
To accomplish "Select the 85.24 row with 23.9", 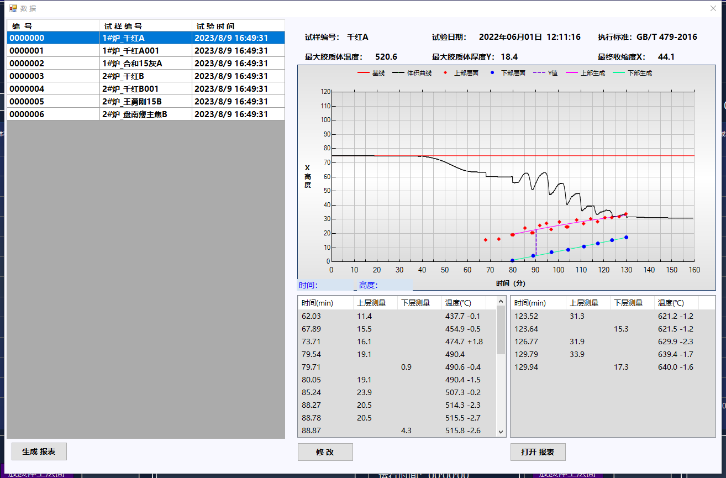I will 397,392.
